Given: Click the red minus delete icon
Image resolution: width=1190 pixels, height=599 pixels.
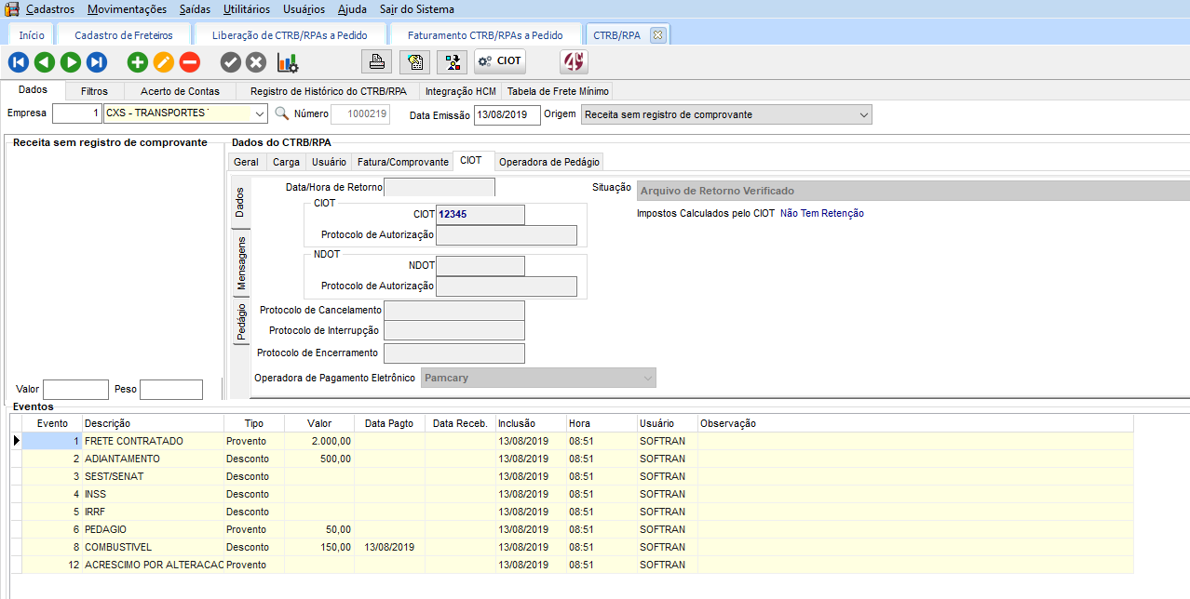Looking at the screenshot, I should point(190,62).
